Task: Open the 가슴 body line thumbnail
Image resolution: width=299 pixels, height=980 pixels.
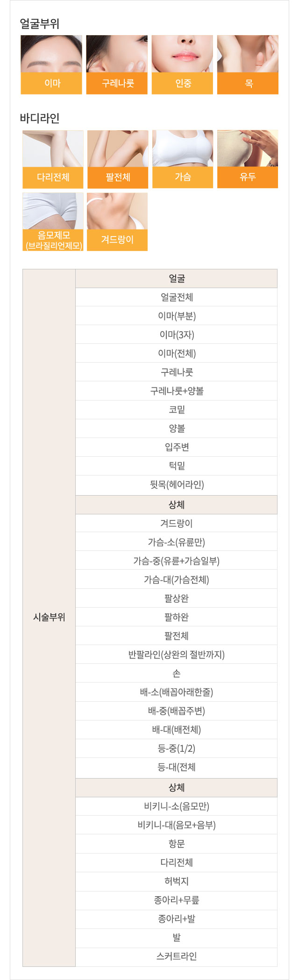Action: point(183,159)
